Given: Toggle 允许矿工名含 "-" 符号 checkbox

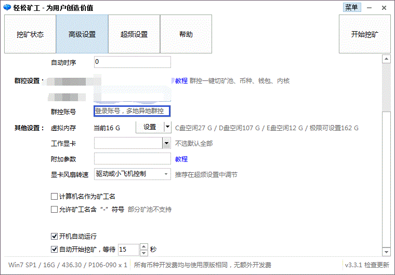Looking at the screenshot, I should pyautogui.click(x=54, y=210).
